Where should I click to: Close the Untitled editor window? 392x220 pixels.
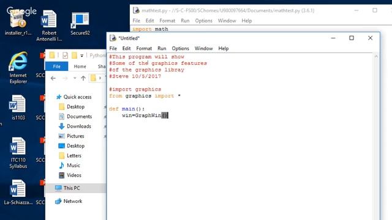point(370,38)
